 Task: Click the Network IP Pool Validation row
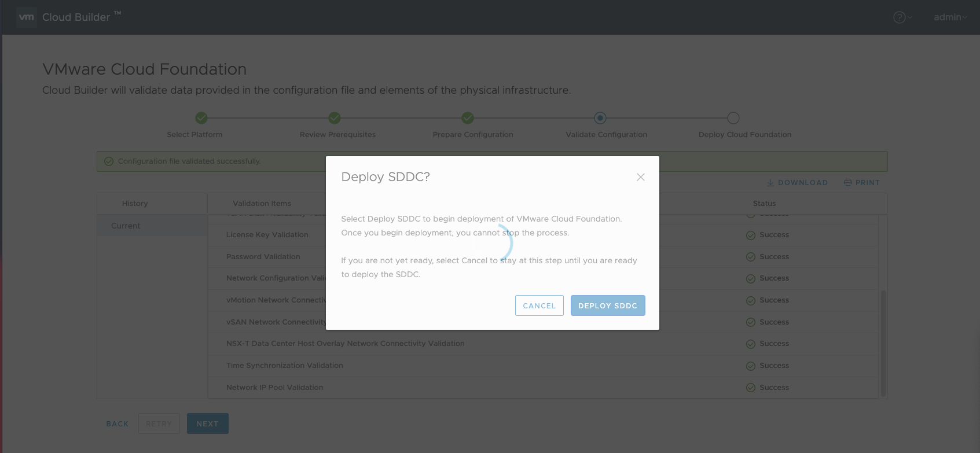click(543, 388)
